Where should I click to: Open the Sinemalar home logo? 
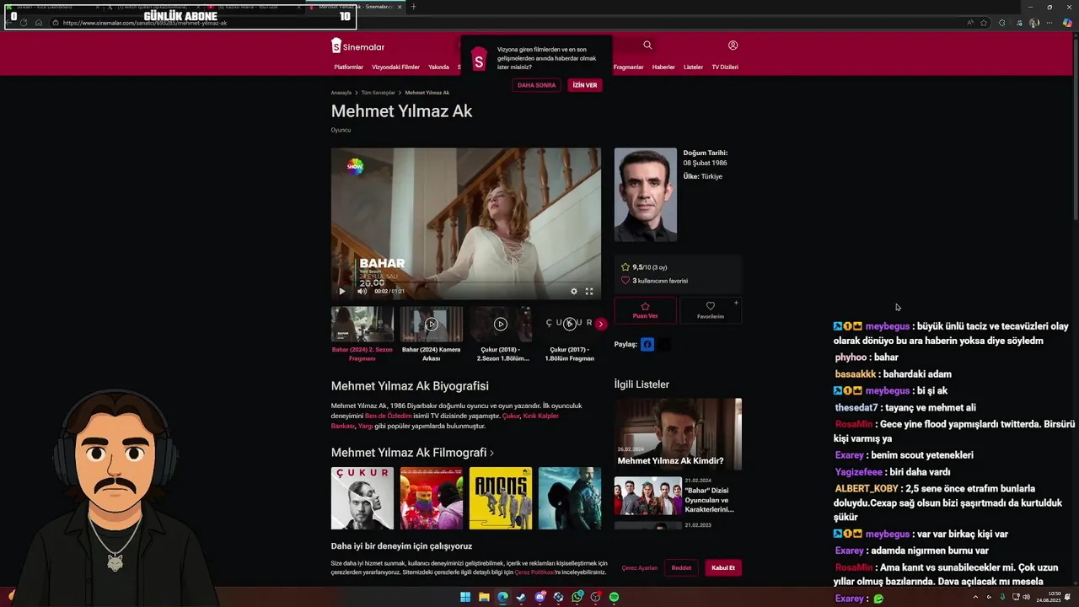tap(358, 46)
